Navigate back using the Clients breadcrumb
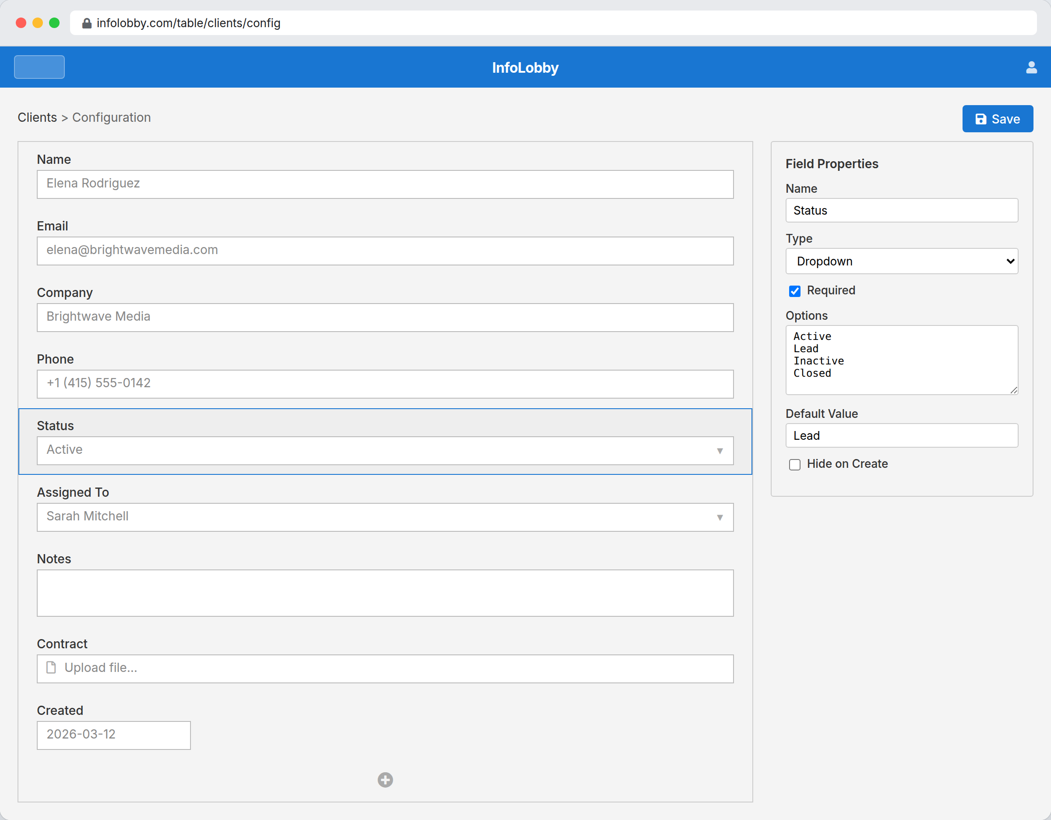The height and width of the screenshot is (820, 1051). (x=37, y=117)
